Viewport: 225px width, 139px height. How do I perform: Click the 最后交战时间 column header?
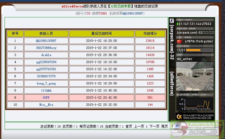click(101, 34)
